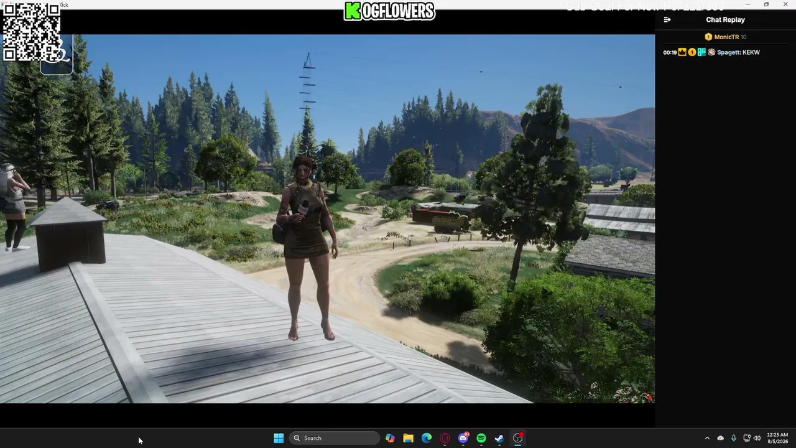Open the clock and date flyout
The width and height of the screenshot is (796, 448).
tap(777, 438)
